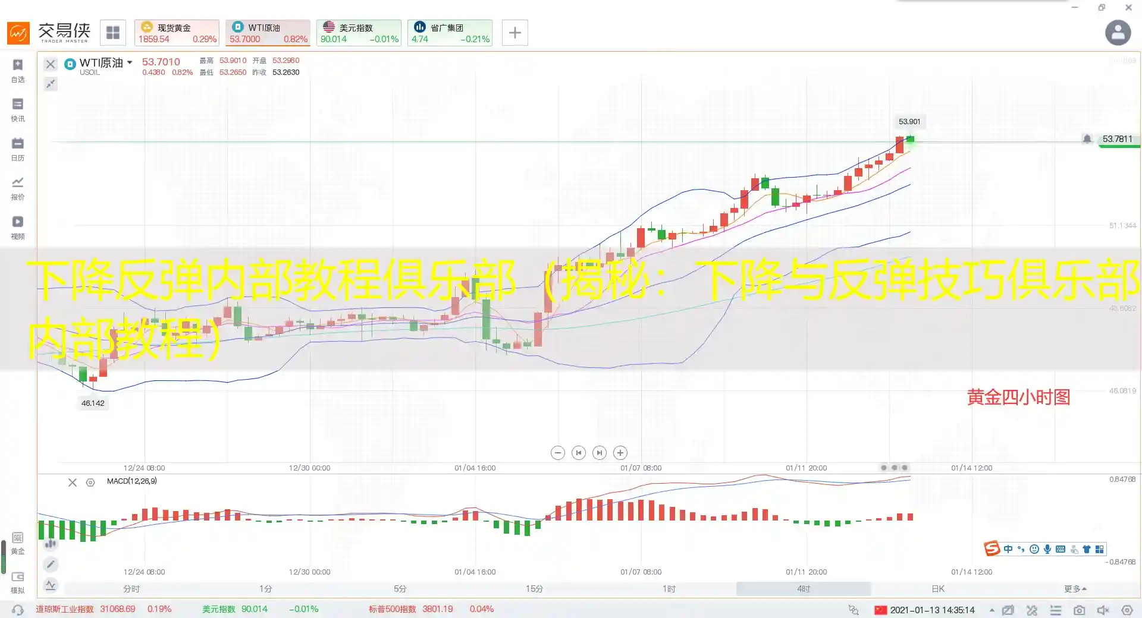
Task: Open customer service headset icon
Action: [18, 610]
